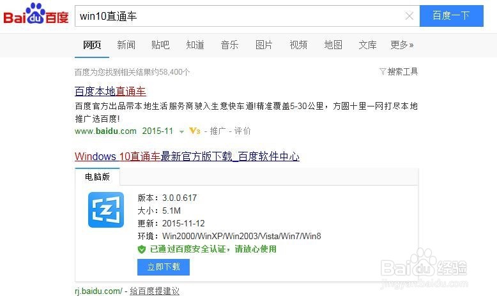Click the 给百度提建议 link
The height and width of the screenshot is (301, 497).
155,291
